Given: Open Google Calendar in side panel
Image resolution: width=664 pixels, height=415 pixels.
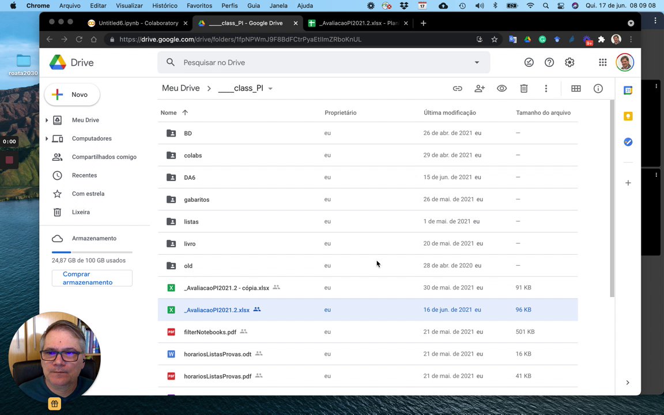Looking at the screenshot, I should pos(628,90).
